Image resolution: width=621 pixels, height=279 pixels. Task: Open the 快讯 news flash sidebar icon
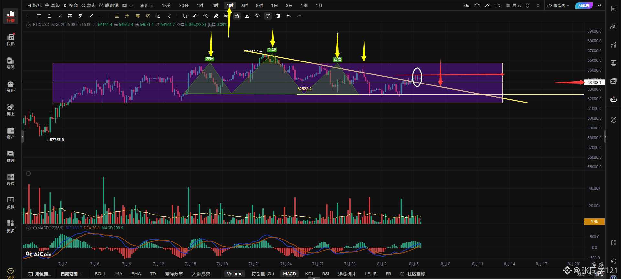11,39
